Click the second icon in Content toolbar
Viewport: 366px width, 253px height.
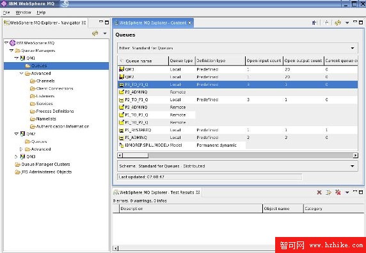click(x=326, y=22)
